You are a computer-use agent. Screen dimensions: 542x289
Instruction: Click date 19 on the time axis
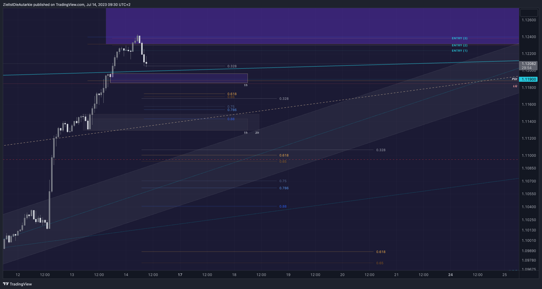pyautogui.click(x=288, y=275)
